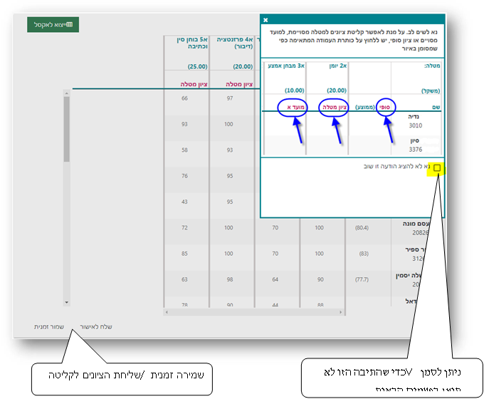Click the vertical scrollbar up arrow
This screenshot has height=399, width=484.
[x=67, y=93]
